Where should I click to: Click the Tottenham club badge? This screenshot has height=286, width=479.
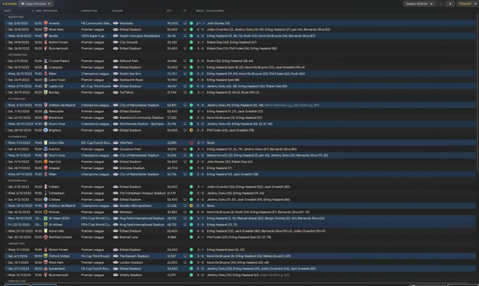pos(46,193)
